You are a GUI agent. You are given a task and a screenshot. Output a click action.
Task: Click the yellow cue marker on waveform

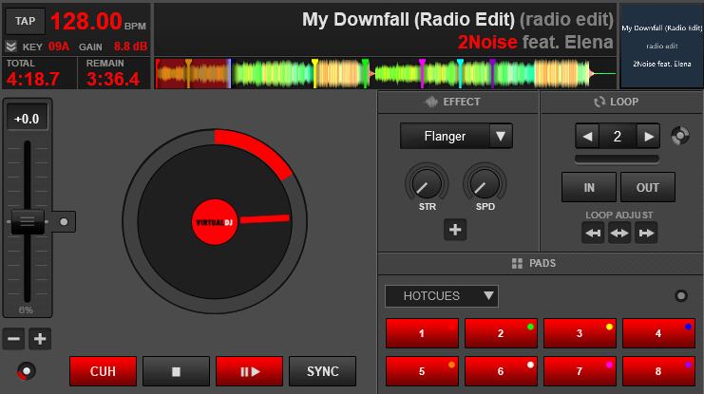coord(314,73)
